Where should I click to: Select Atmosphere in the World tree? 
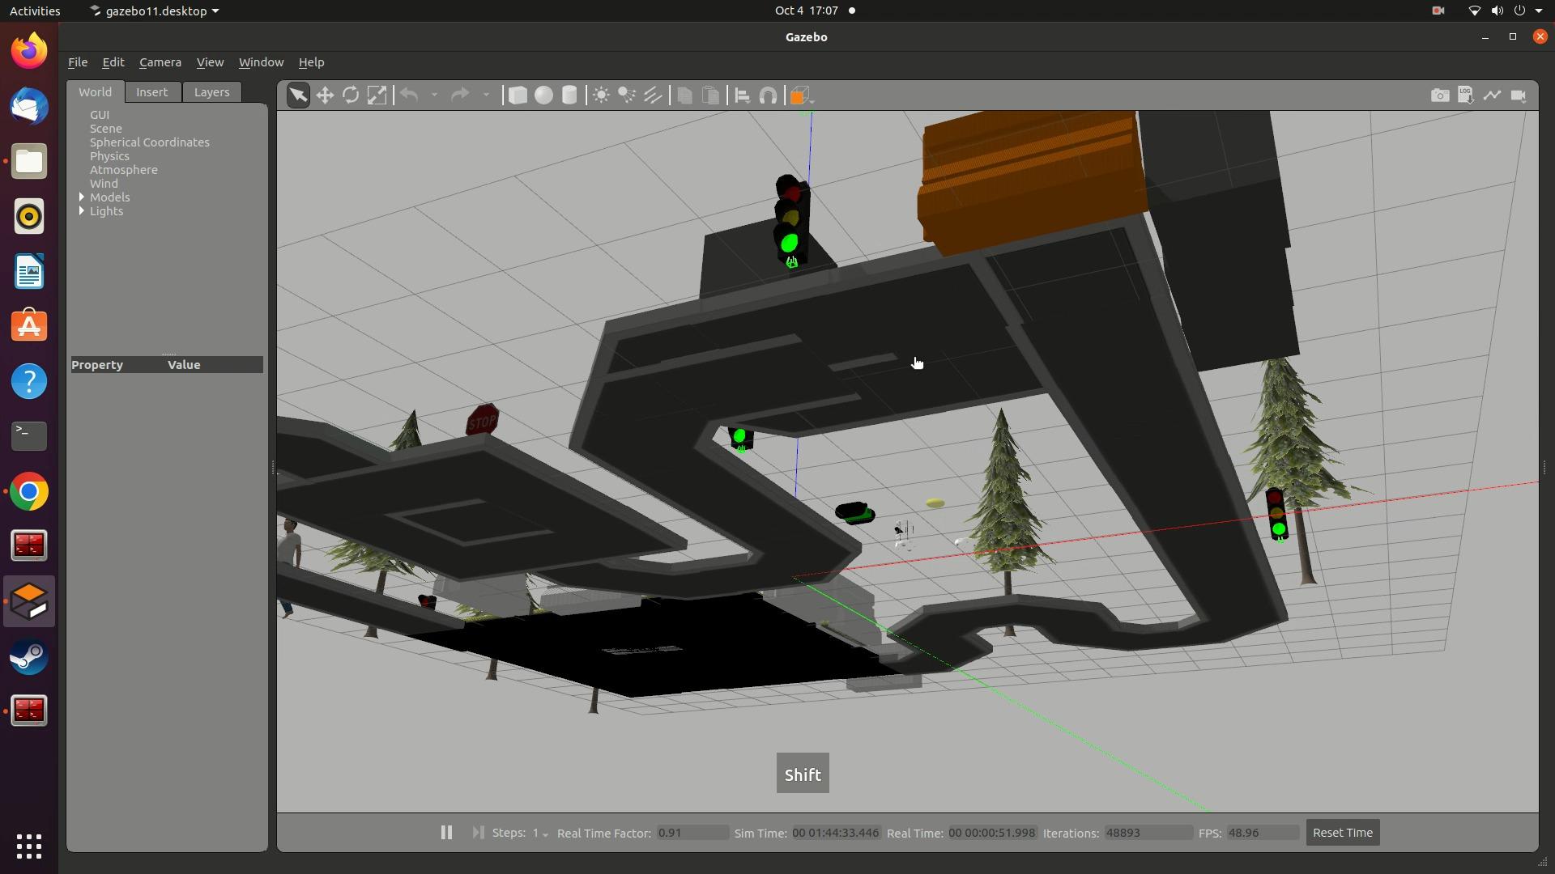click(x=124, y=170)
